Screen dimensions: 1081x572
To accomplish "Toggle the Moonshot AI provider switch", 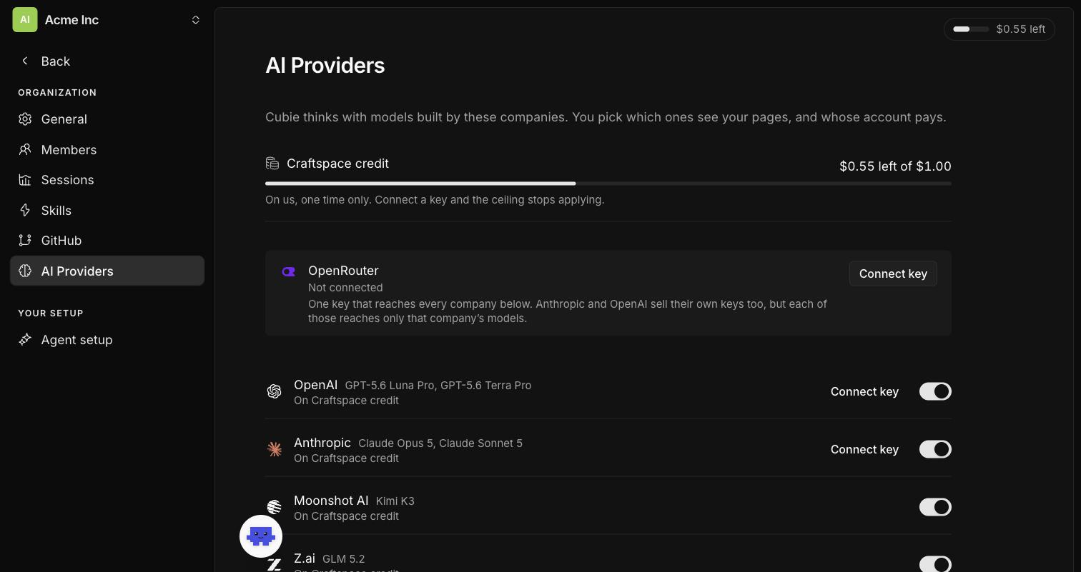I will [935, 507].
